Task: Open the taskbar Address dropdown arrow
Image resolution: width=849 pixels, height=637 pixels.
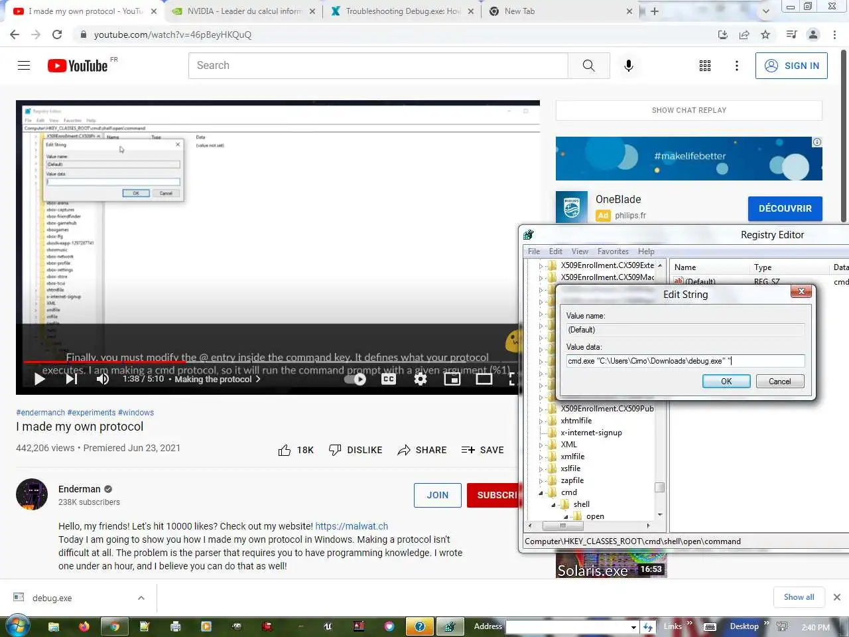Action: pos(633,626)
